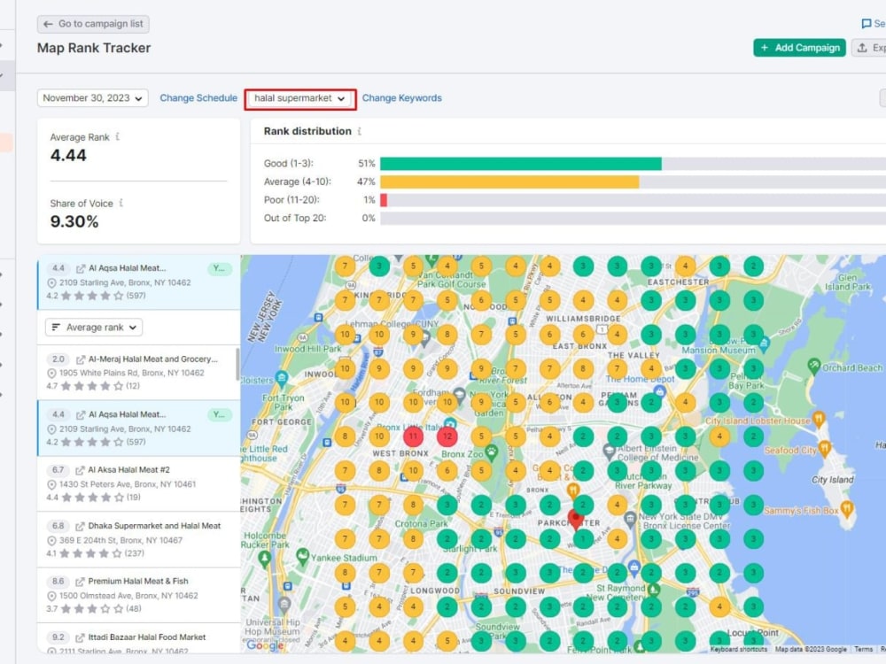Click the Yankee Stadium map label
The height and width of the screenshot is (664, 886).
point(344,558)
